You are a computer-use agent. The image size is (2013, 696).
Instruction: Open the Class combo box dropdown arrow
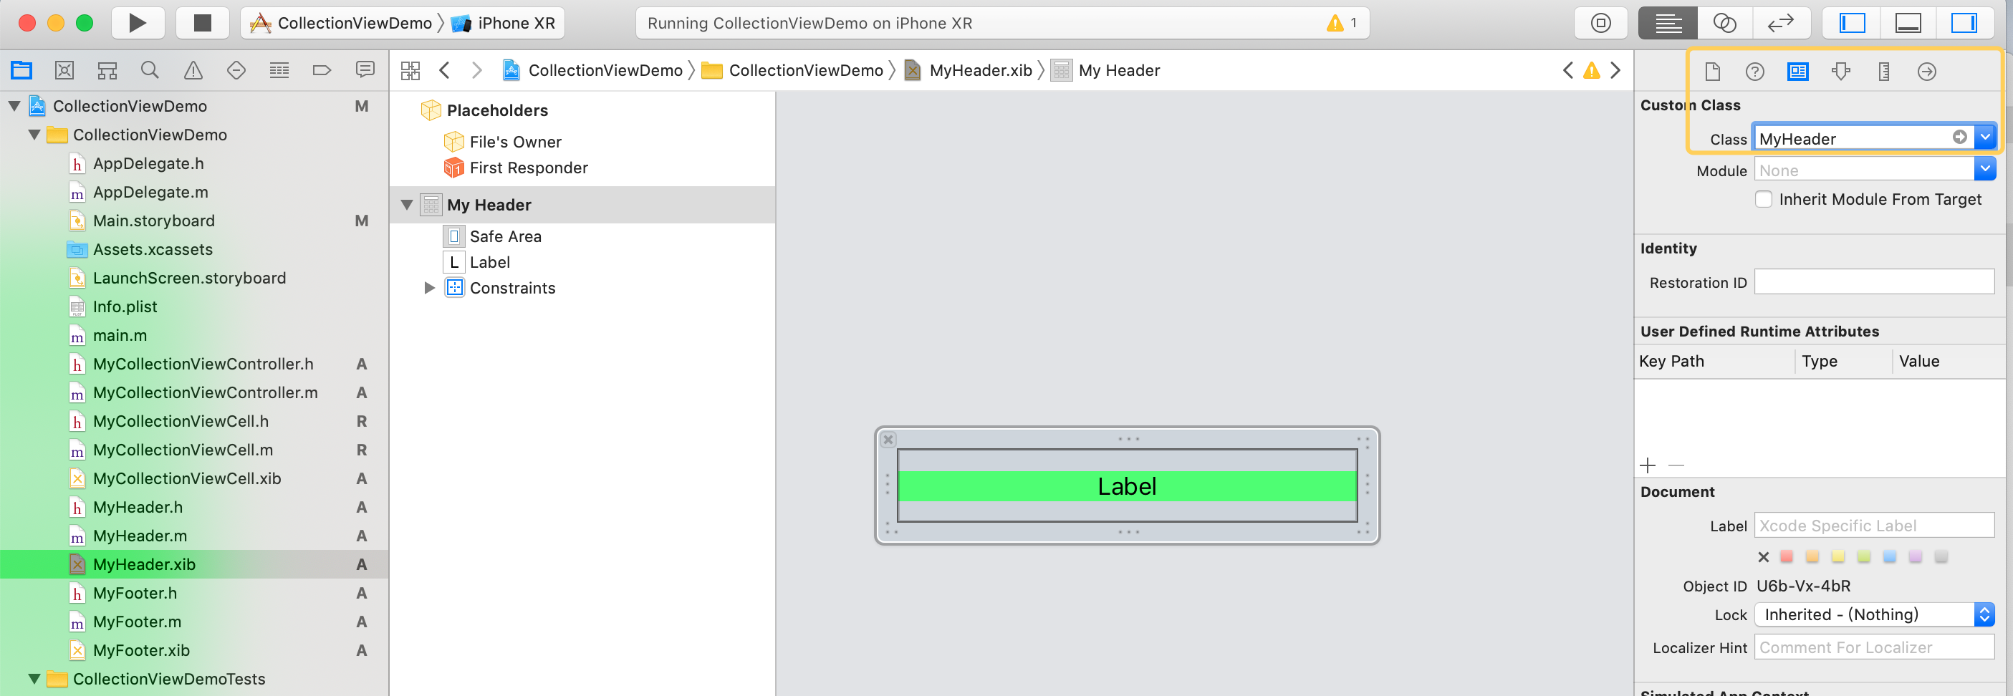click(1985, 137)
